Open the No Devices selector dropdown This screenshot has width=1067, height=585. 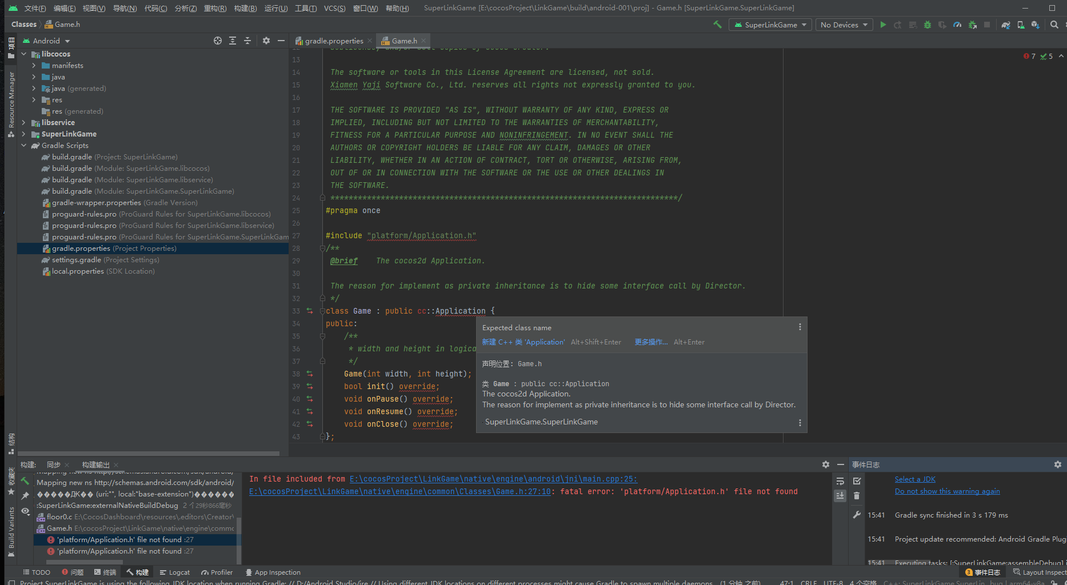click(x=844, y=25)
